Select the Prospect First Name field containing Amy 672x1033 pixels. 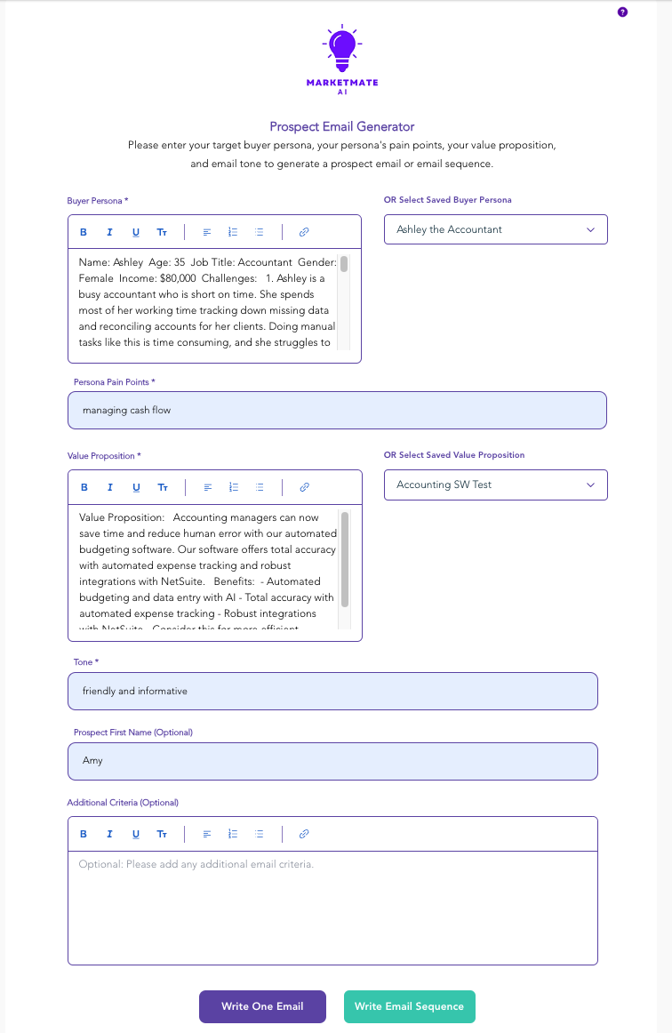[x=332, y=761]
